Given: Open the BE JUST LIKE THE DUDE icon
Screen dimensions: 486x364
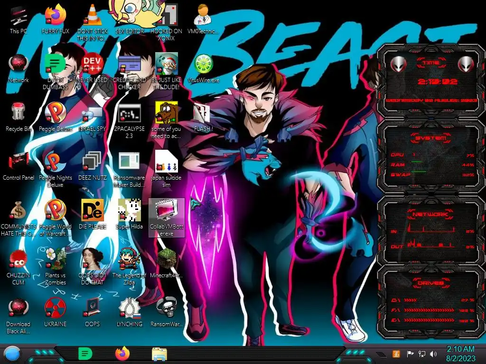Looking at the screenshot, I should pyautogui.click(x=167, y=71).
